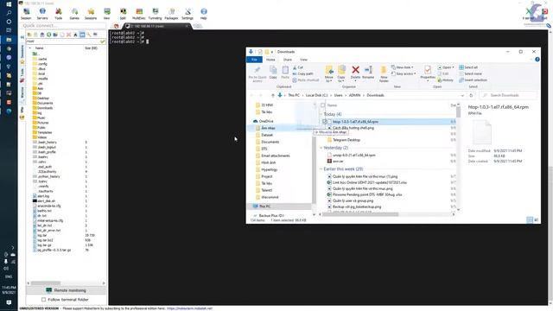Open the New item dropdown
Screen dimensions: 553x311
click(403, 67)
